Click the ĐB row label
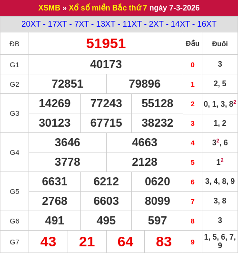Image resolution: width=238 pixels, height=253 pixels. 14,44
